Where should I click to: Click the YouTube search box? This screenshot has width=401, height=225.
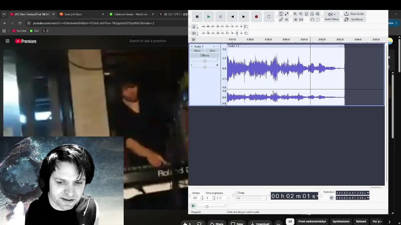tap(157, 41)
